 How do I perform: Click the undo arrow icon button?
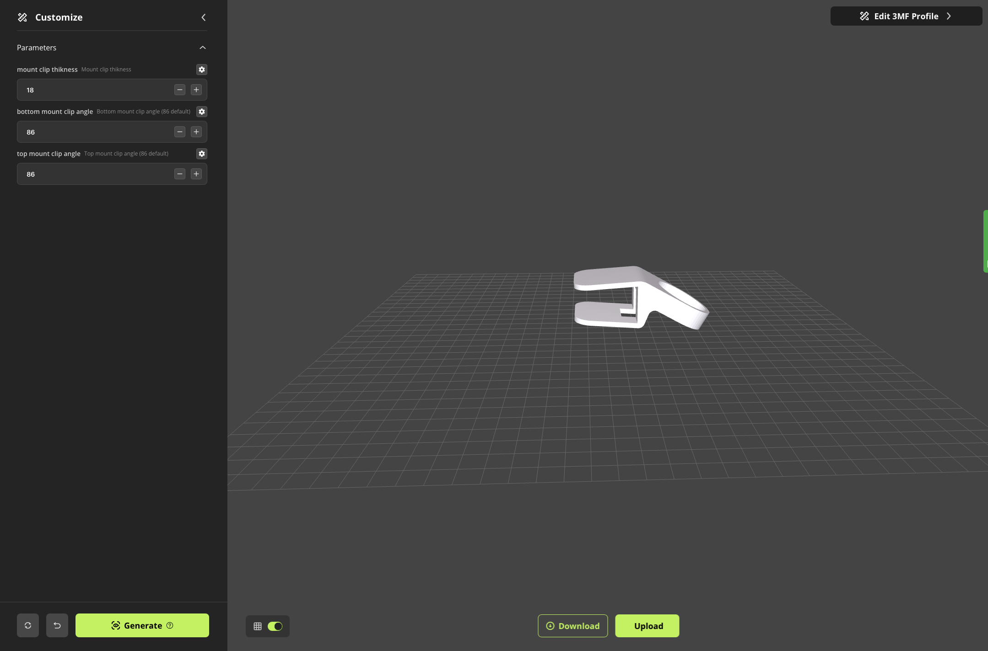(57, 625)
